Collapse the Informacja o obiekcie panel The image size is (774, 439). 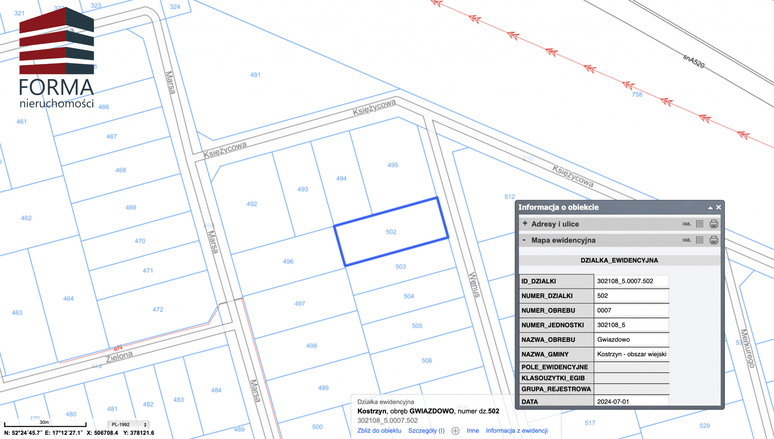tap(710, 207)
